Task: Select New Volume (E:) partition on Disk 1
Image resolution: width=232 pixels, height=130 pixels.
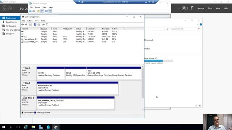Action: point(77,88)
